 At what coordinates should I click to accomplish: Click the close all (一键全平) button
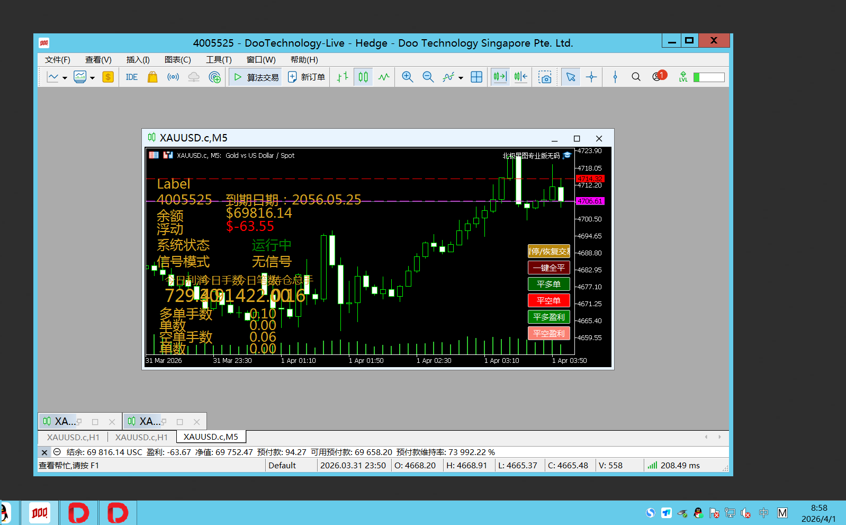point(549,268)
